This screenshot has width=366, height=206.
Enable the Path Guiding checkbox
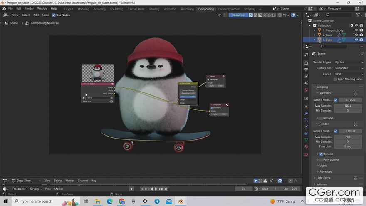321,160
